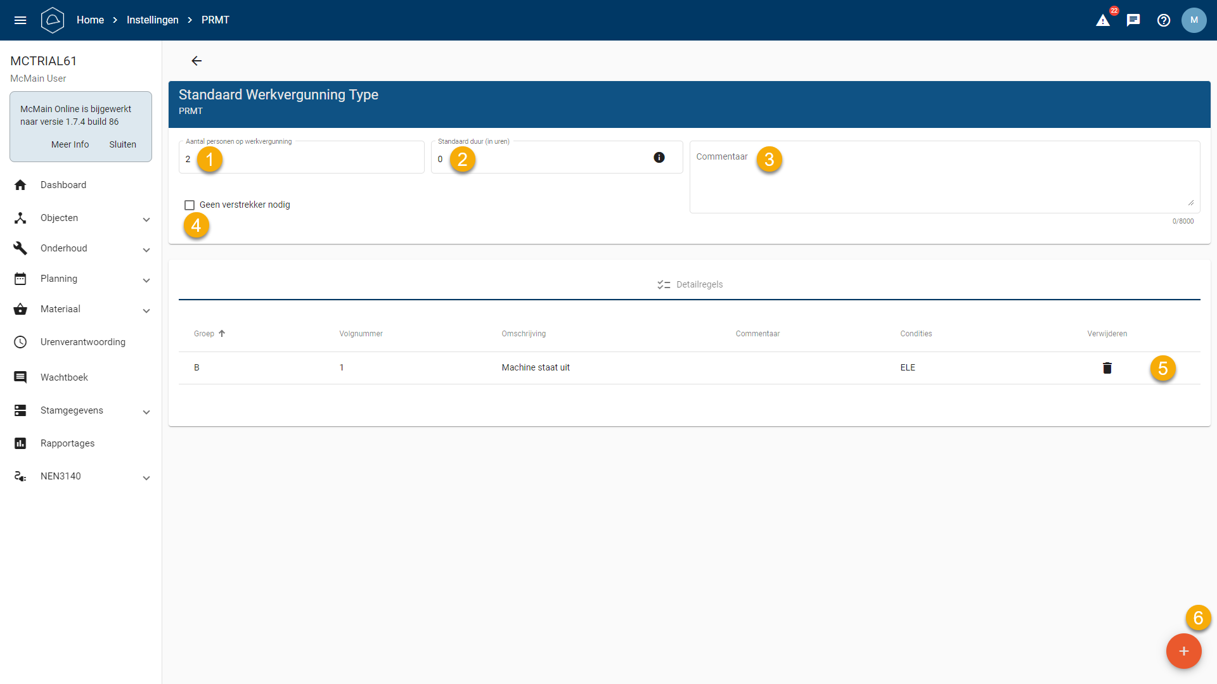Image resolution: width=1217 pixels, height=684 pixels.
Task: Enable Geen verstrekker nodig checkbox
Action: (x=190, y=205)
